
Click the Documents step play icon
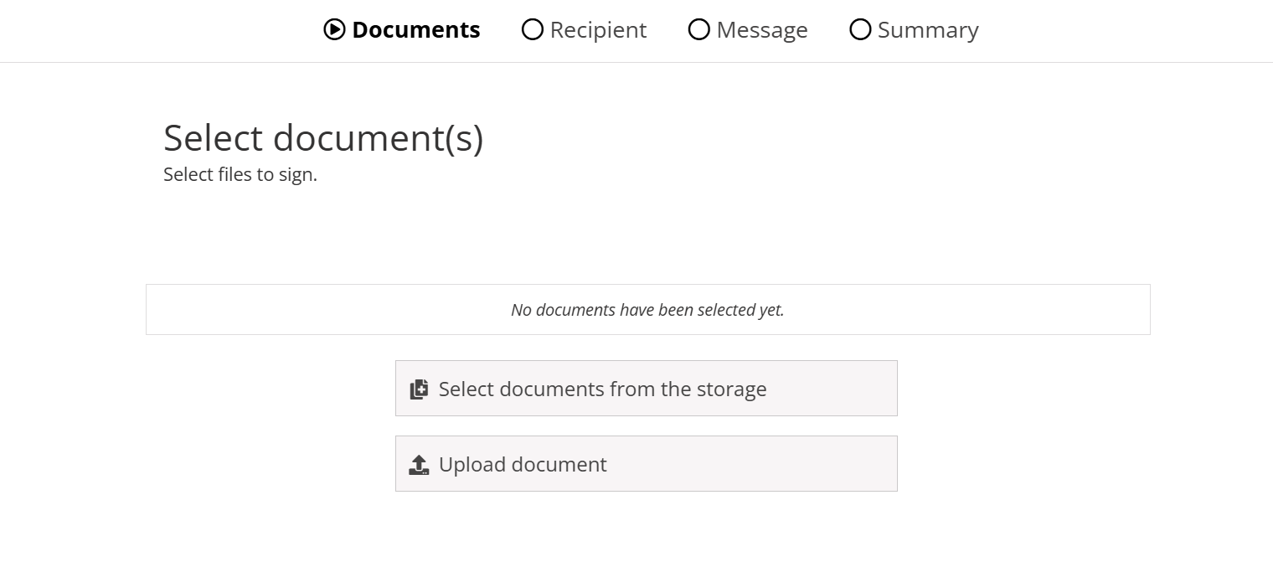pyautogui.click(x=334, y=30)
